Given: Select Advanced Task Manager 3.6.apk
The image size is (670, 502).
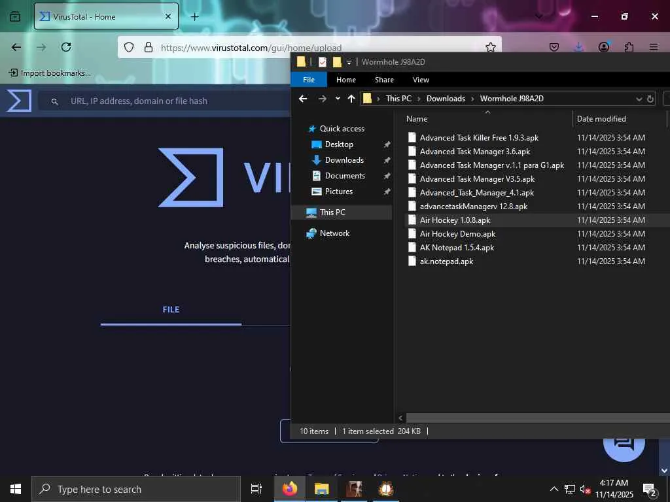Looking at the screenshot, I should pos(475,152).
